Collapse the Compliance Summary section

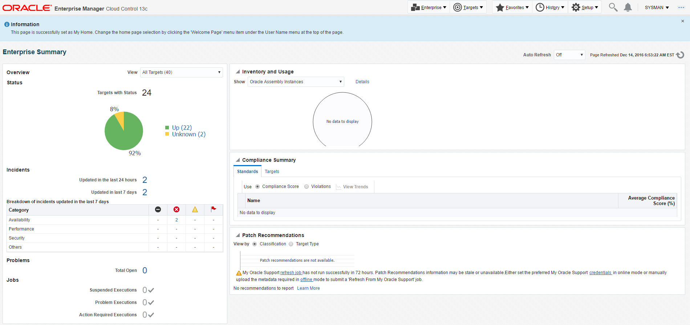[x=238, y=160]
